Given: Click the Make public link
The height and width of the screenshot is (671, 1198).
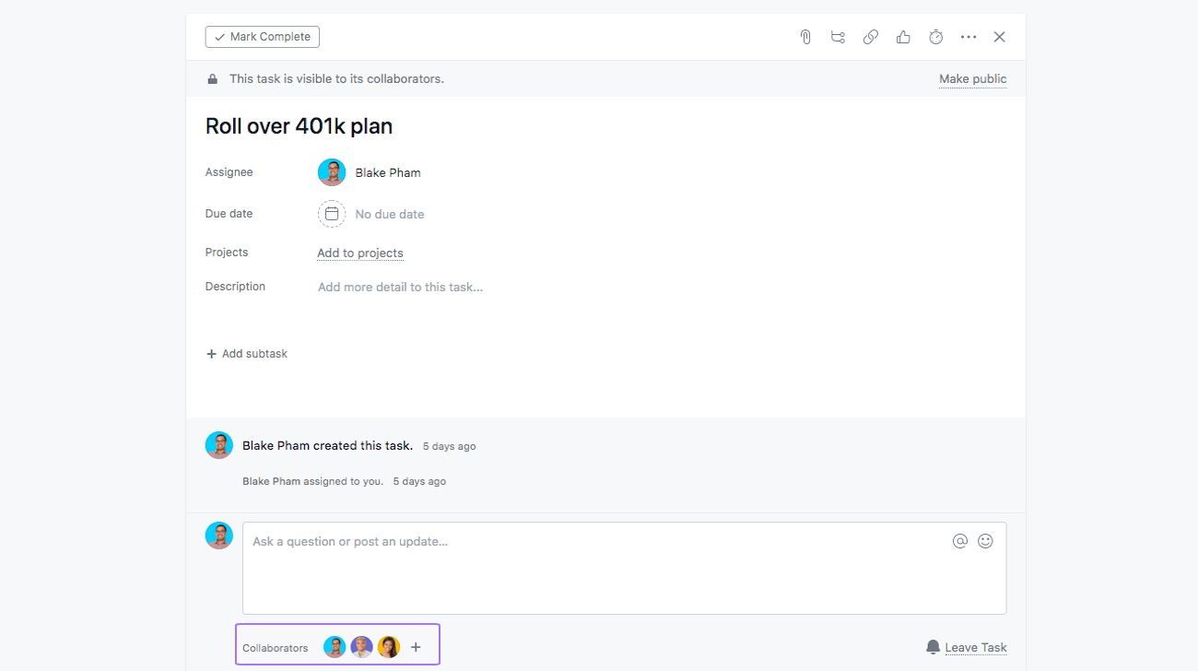Looking at the screenshot, I should [973, 79].
